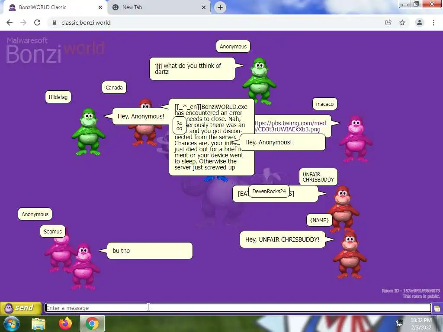The height and width of the screenshot is (332, 443).
Task: Click the pink Bonzi saying bu tno
Action: (x=84, y=266)
